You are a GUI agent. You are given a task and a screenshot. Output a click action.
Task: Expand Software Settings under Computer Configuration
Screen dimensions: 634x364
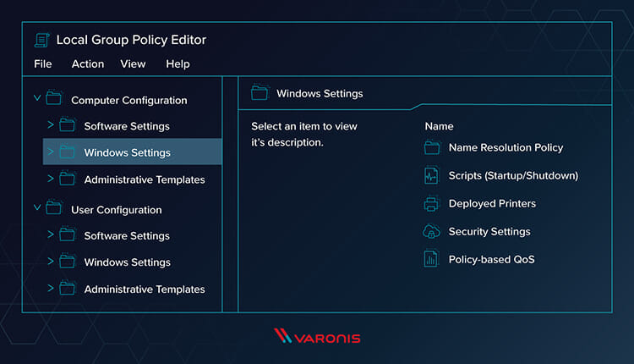pos(51,124)
